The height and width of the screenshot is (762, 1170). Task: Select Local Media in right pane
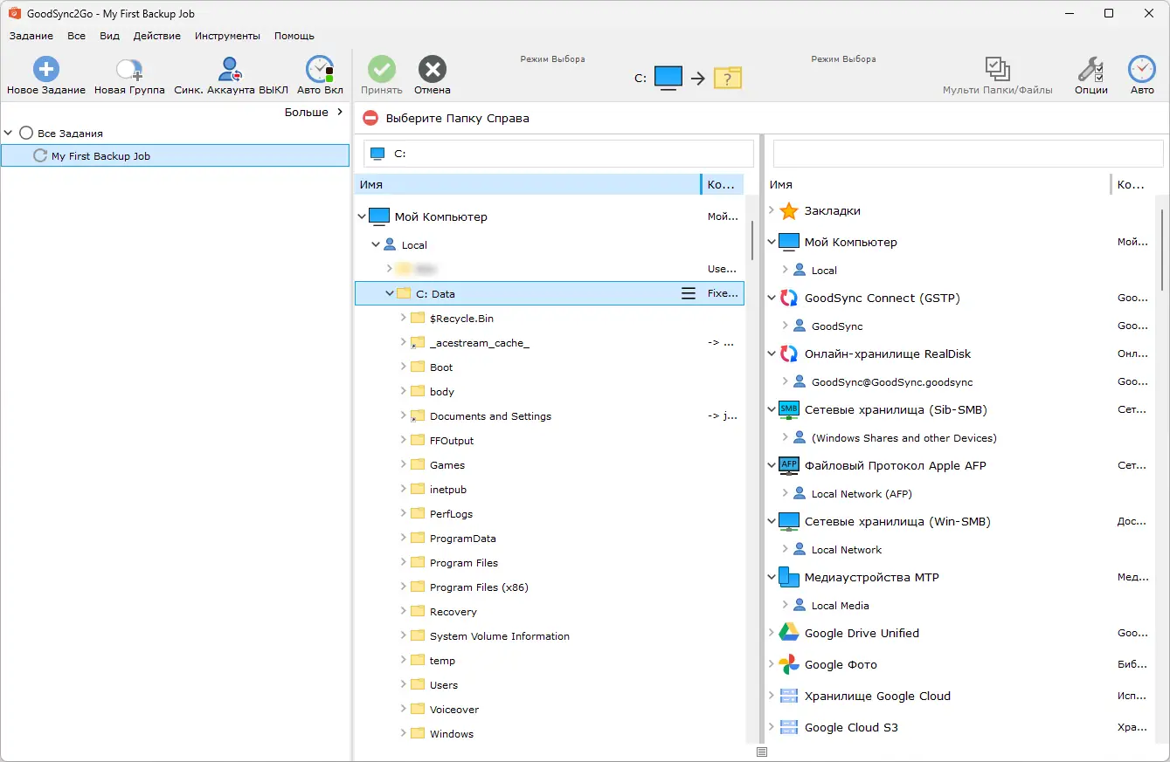coord(840,606)
